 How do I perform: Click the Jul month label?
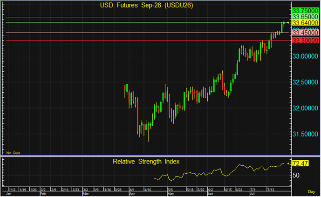tap(253, 194)
